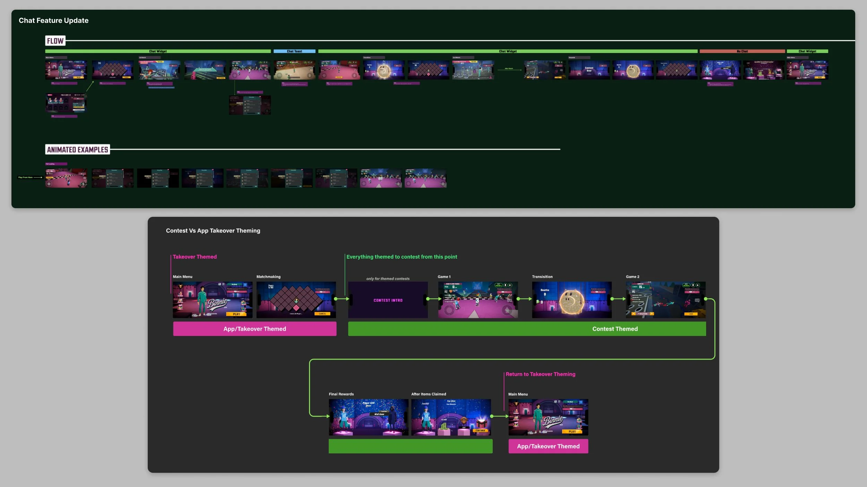The image size is (867, 487).
Task: Expand the Public Lobby player list mockup
Action: click(x=65, y=103)
